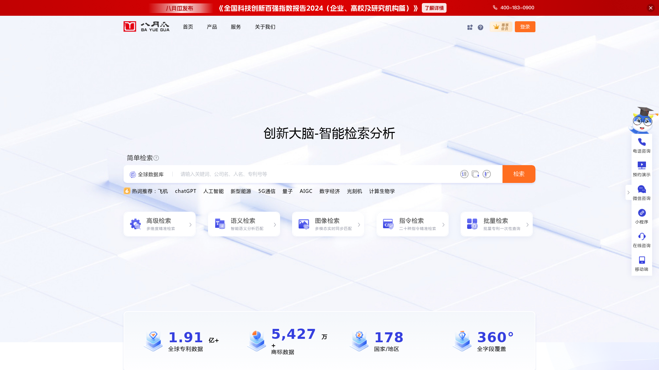Open the 关于我们 navigation menu
659x370 pixels.
click(x=265, y=27)
